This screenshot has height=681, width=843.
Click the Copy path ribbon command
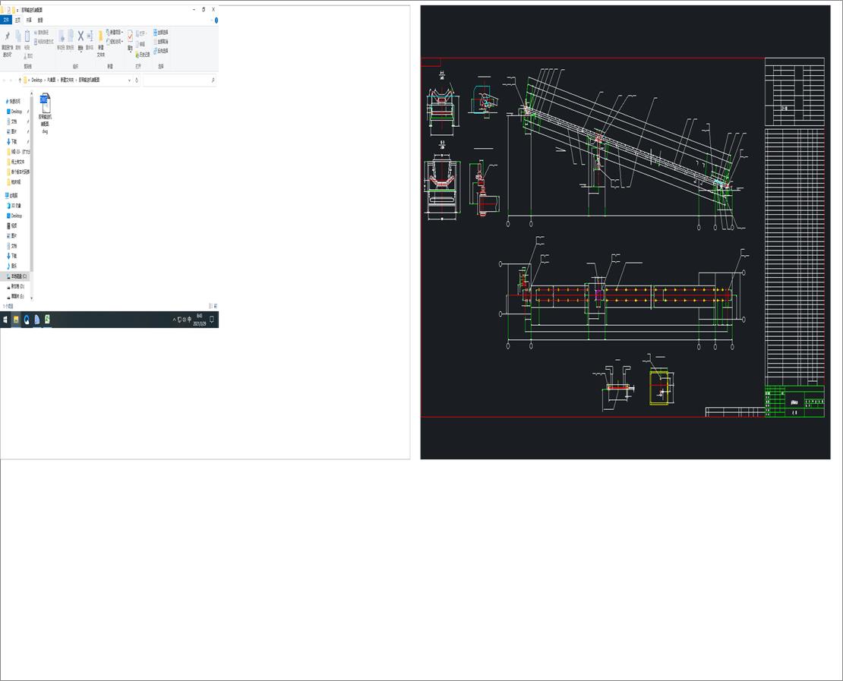(42, 33)
